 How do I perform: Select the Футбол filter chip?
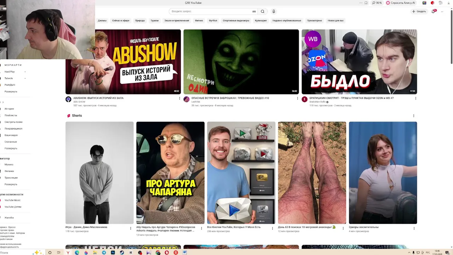213,21
